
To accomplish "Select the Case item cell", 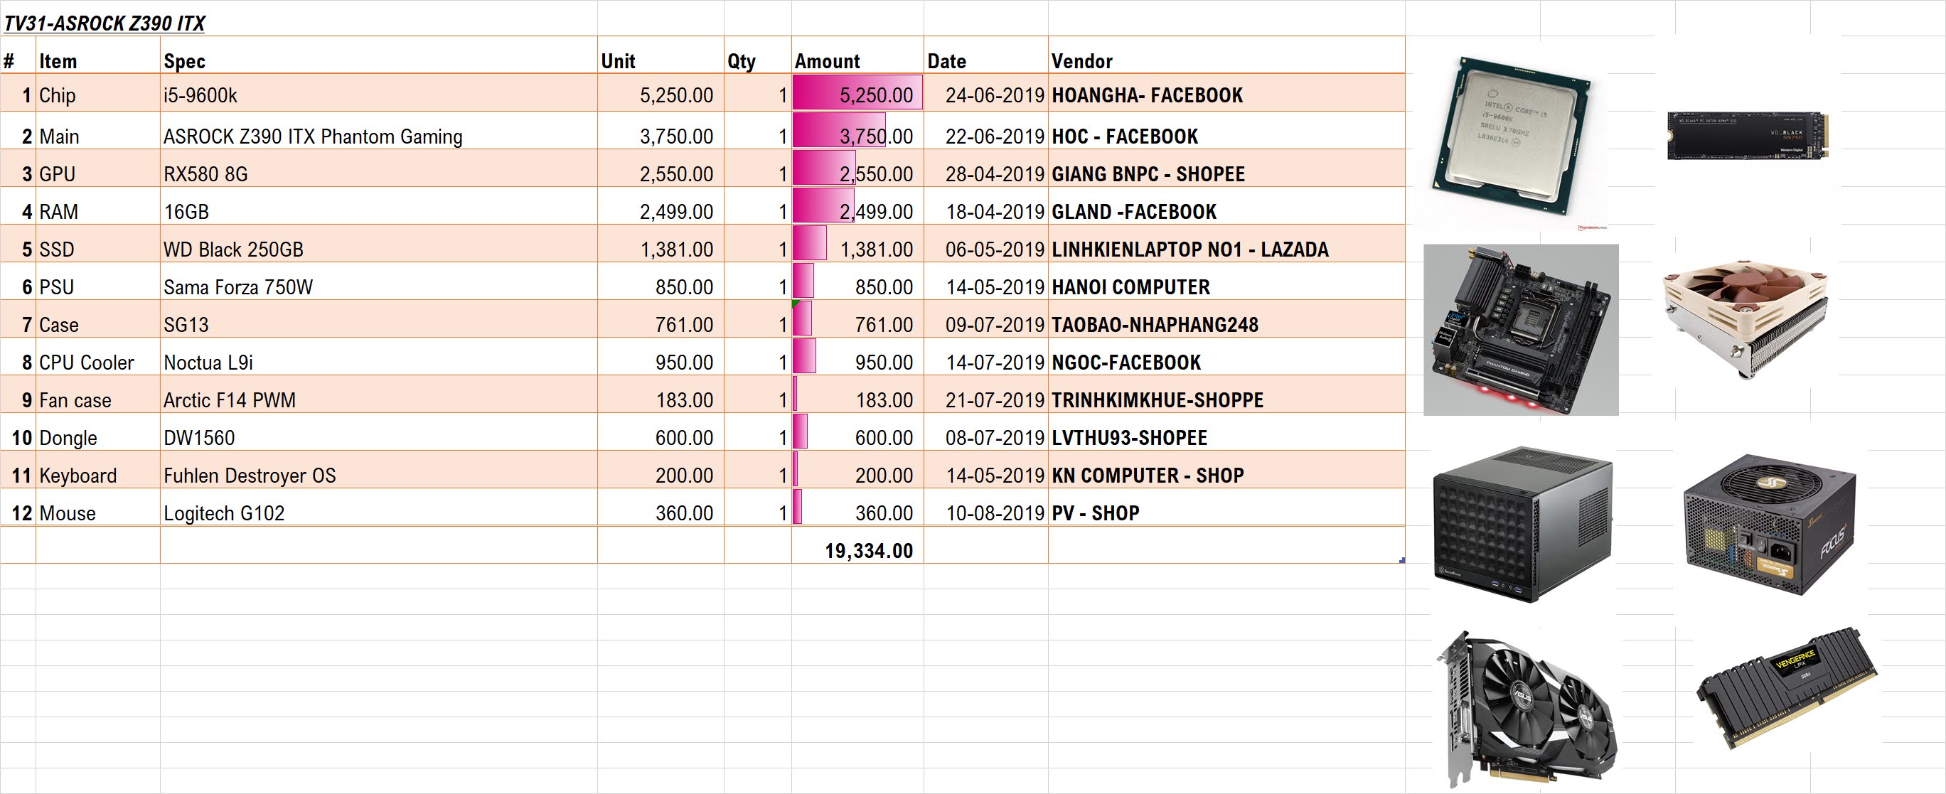I will pos(97,321).
